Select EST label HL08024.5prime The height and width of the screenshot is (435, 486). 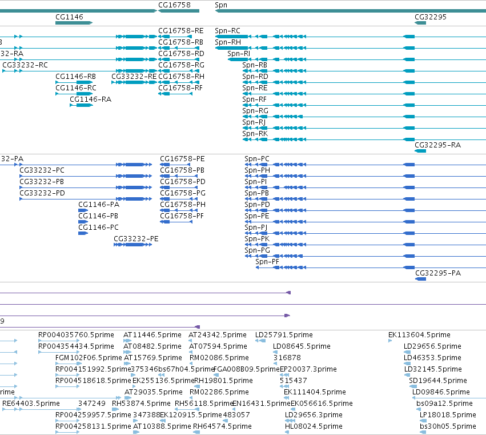pos(314,426)
